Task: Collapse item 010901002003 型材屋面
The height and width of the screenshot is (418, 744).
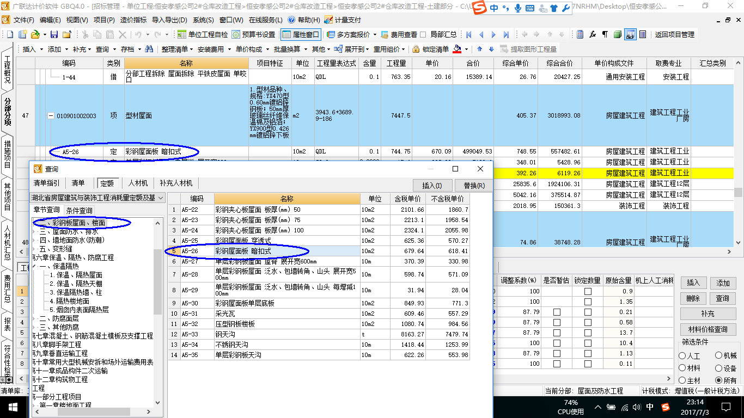Action: [51, 116]
